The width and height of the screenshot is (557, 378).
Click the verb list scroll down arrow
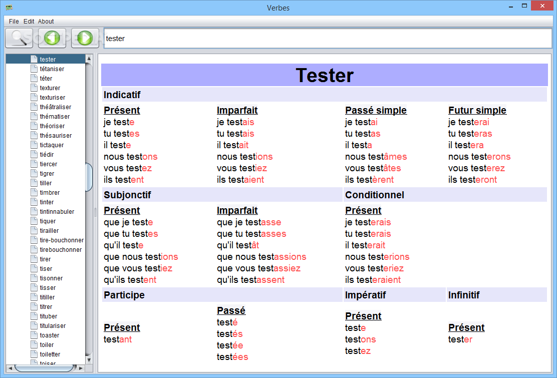click(x=89, y=360)
